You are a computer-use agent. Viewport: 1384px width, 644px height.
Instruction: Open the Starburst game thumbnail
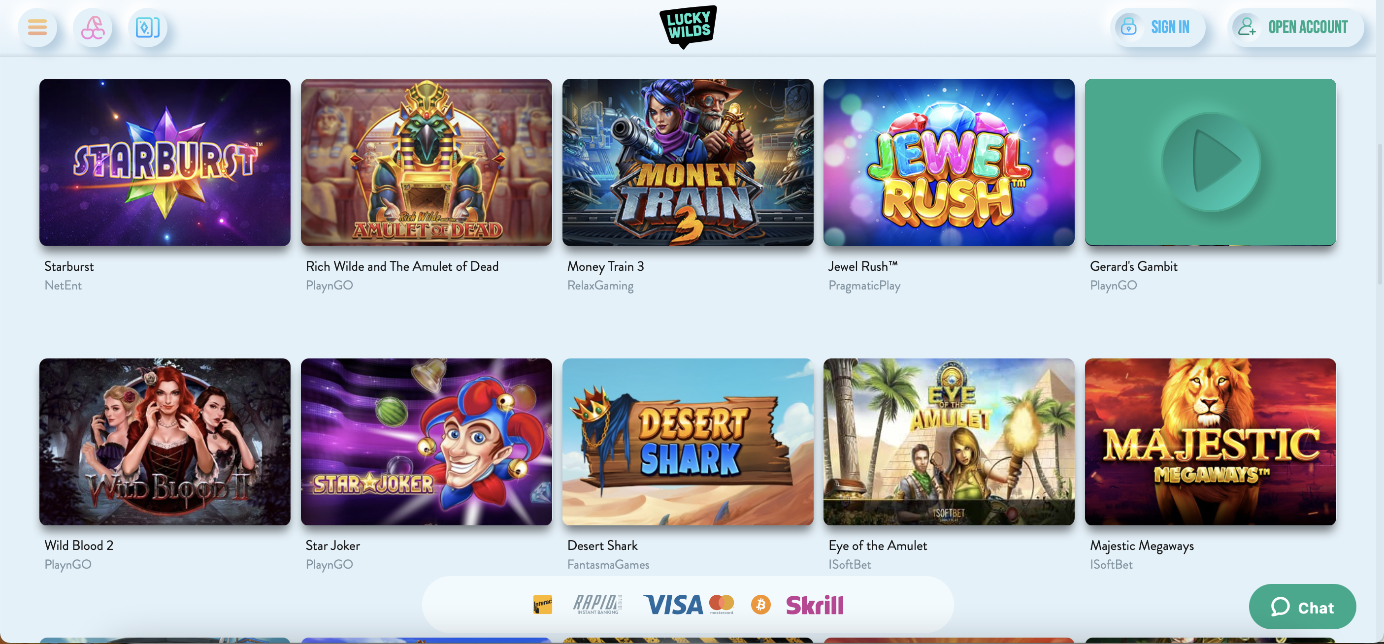click(165, 162)
